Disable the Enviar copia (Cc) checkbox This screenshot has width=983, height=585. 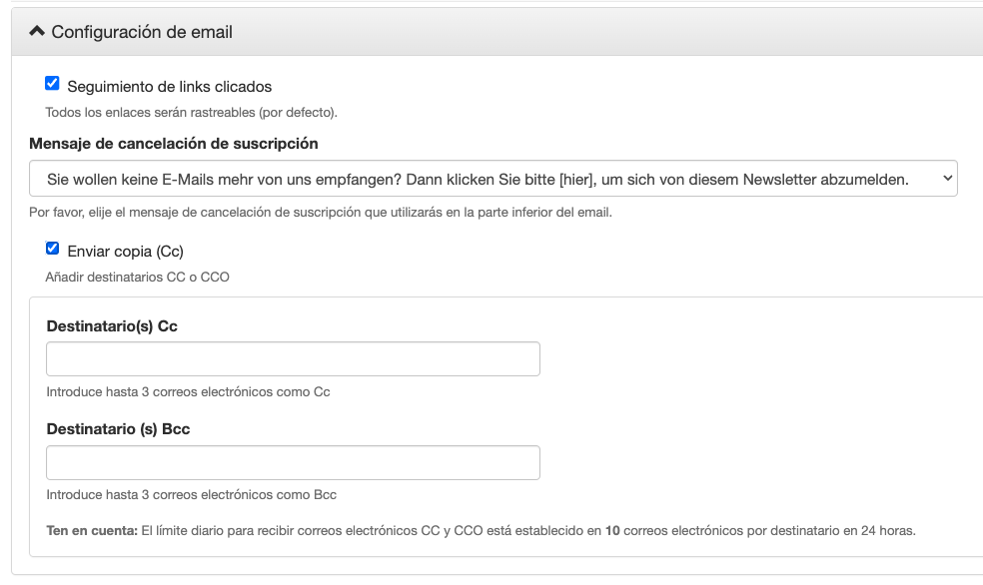click(53, 249)
